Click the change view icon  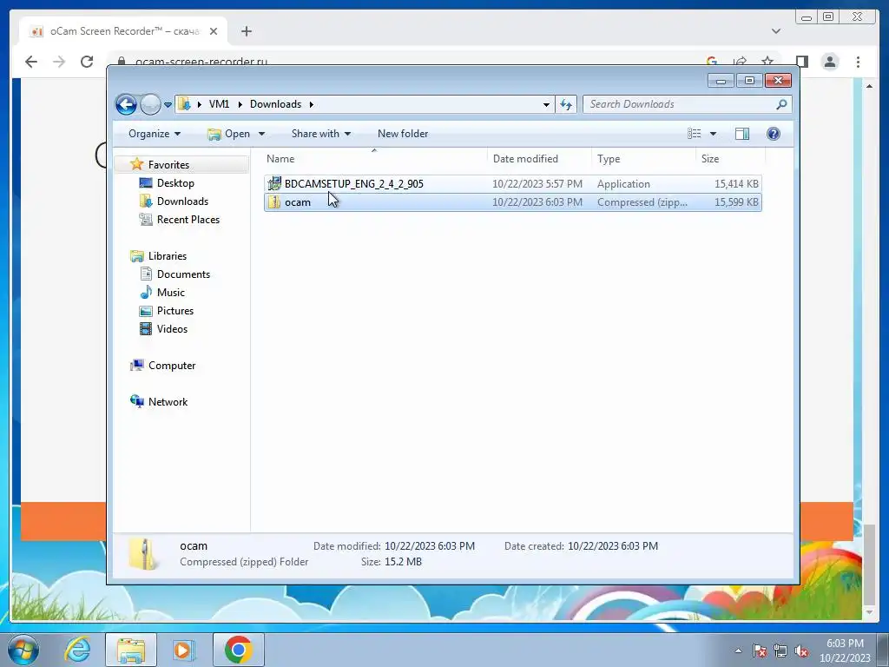(694, 134)
